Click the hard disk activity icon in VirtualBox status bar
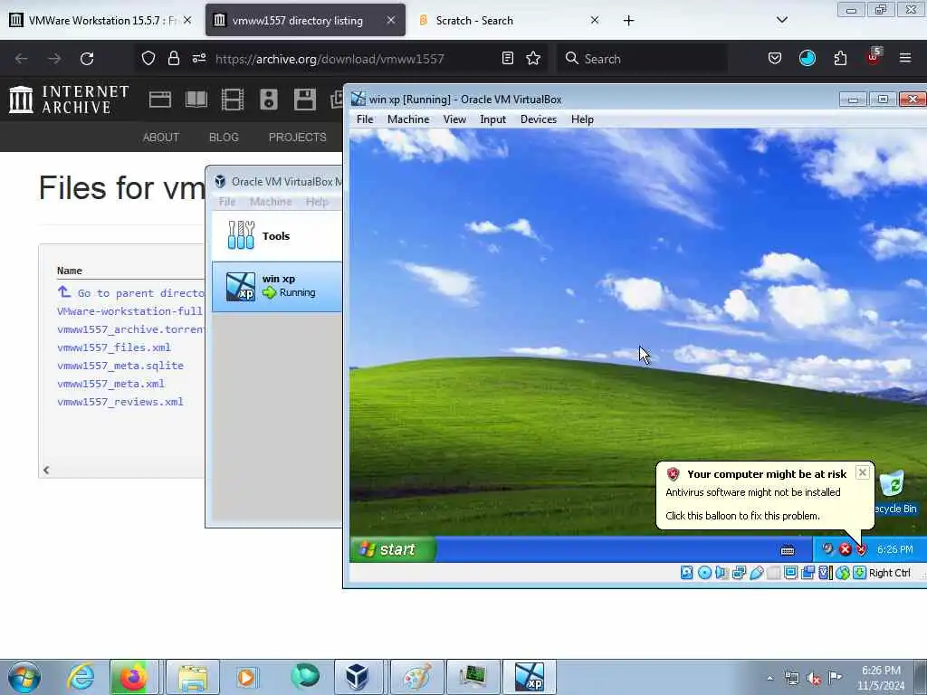927x695 pixels. [x=686, y=573]
